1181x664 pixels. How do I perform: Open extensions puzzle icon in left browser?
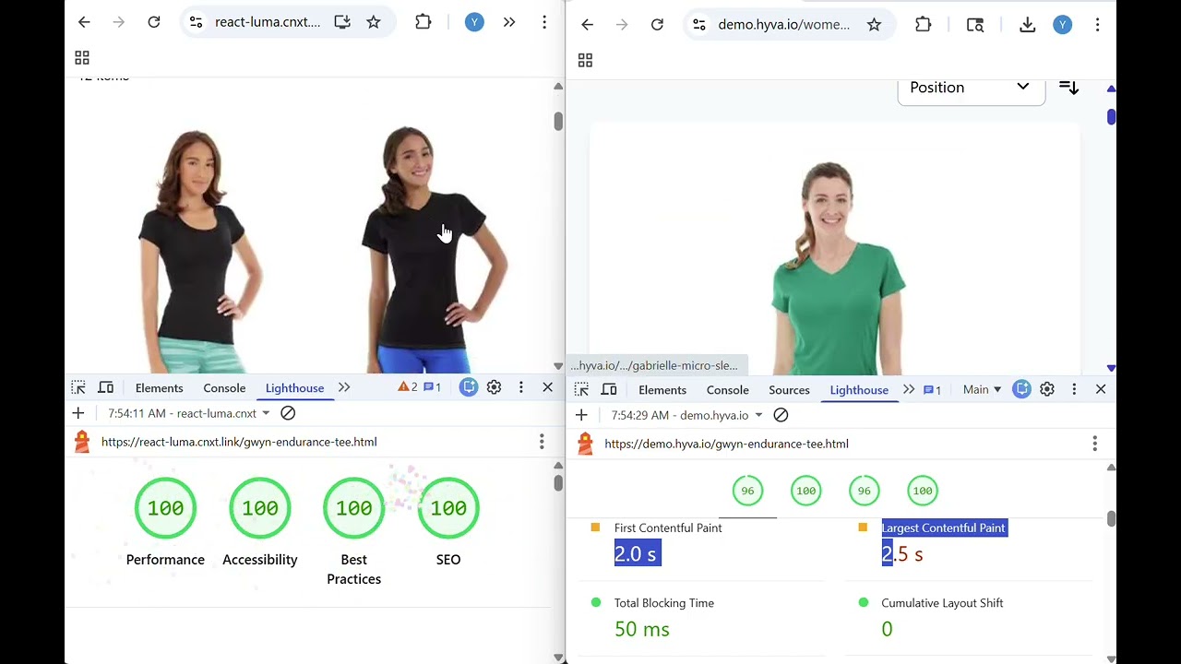pyautogui.click(x=423, y=22)
